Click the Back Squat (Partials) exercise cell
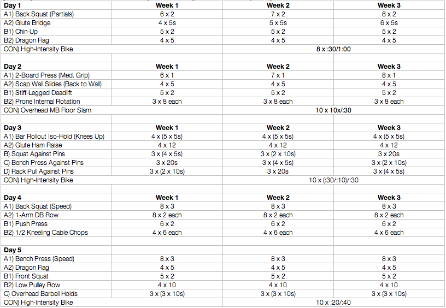446x308 pixels. (56, 14)
